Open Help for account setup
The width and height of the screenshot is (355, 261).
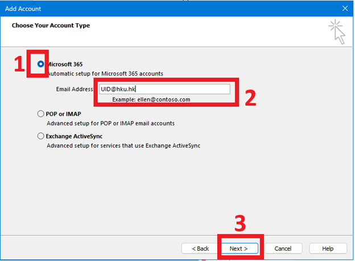(328, 249)
